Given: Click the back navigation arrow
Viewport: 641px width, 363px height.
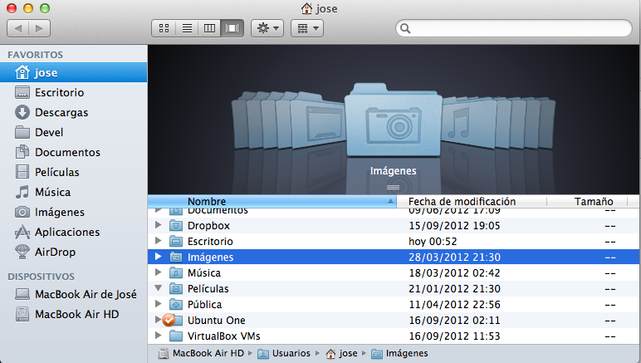Looking at the screenshot, I should coord(18,28).
